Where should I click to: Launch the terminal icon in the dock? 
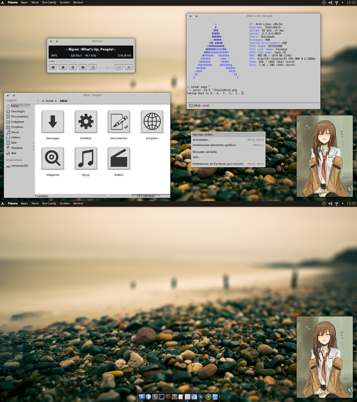tap(162, 397)
